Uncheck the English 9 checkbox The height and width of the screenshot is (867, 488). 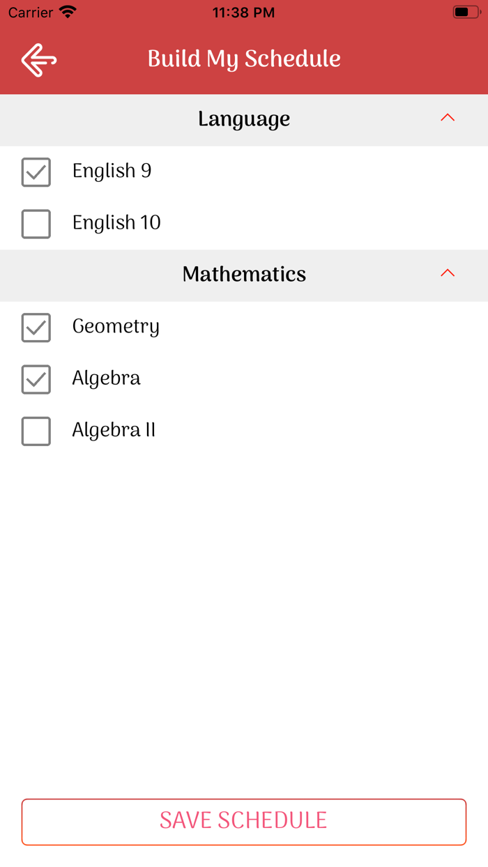[36, 172]
